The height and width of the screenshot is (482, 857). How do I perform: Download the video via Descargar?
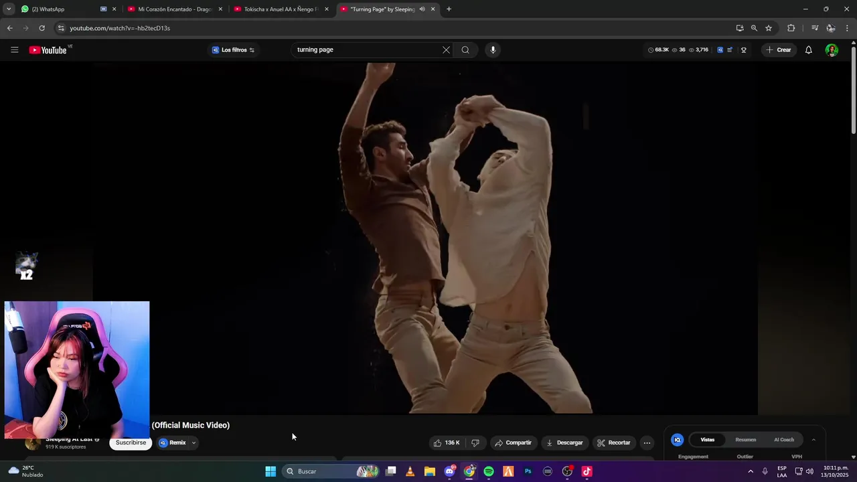click(564, 443)
